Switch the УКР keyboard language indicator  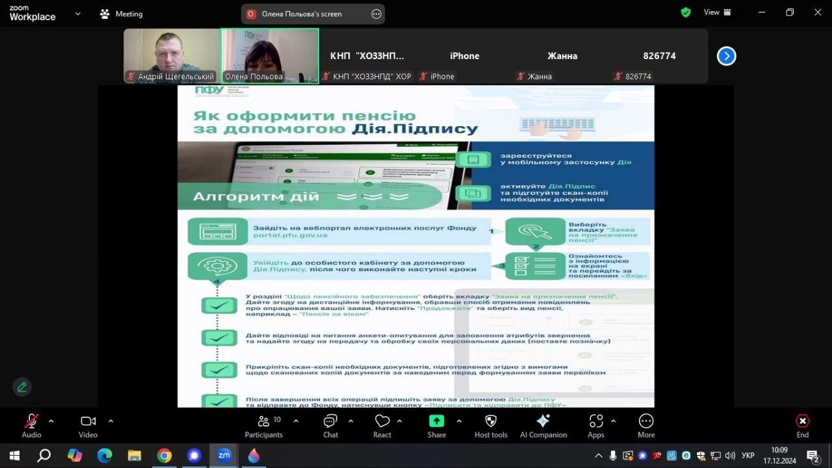748,456
